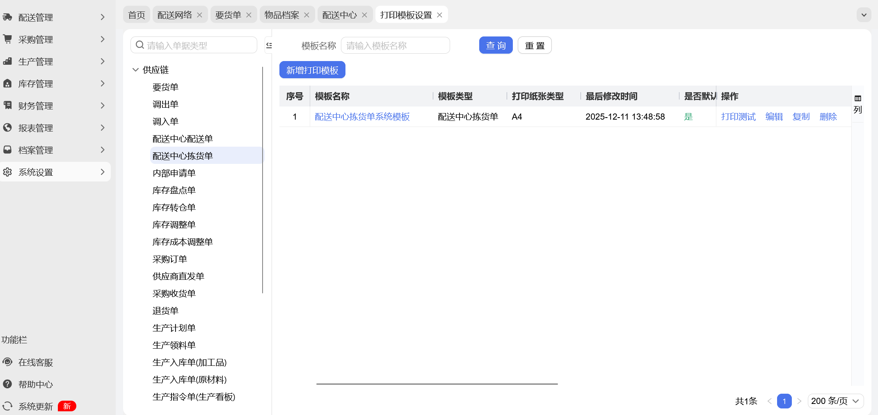
Task: Click the 帮助中心 question mark icon
Action: coord(7,384)
